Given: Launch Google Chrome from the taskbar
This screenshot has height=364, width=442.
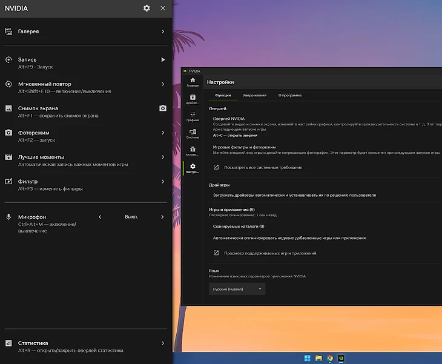Looking at the screenshot, I should tap(329, 358).
